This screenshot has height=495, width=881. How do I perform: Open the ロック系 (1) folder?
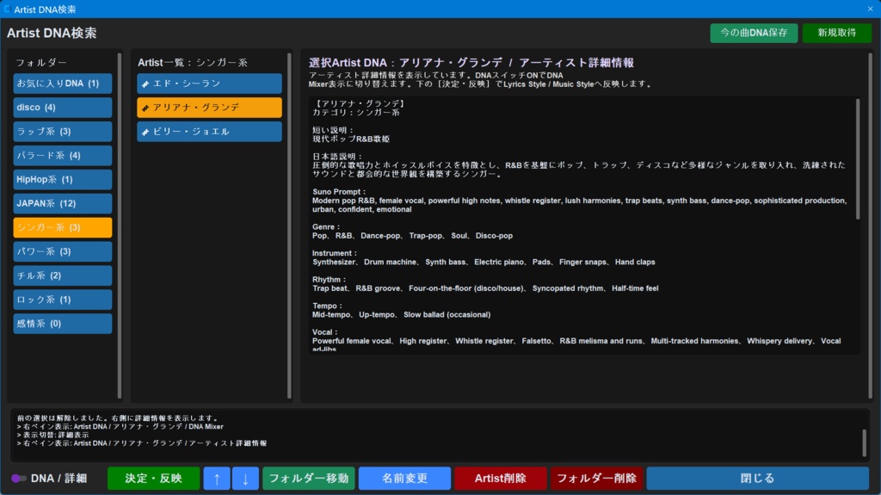[x=62, y=300]
